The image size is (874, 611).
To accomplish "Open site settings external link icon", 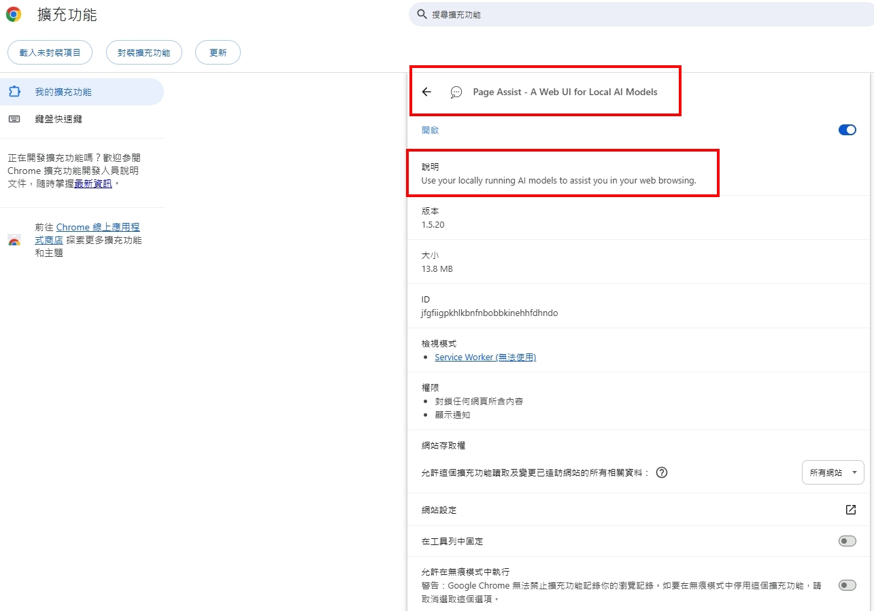I will click(x=850, y=510).
